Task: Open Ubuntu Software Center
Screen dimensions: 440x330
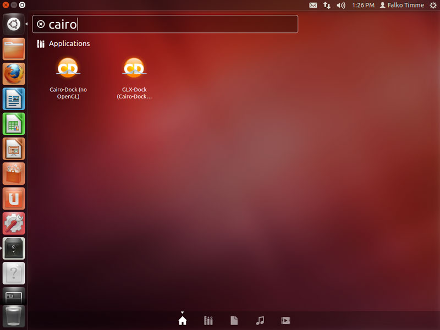Action: [13, 174]
